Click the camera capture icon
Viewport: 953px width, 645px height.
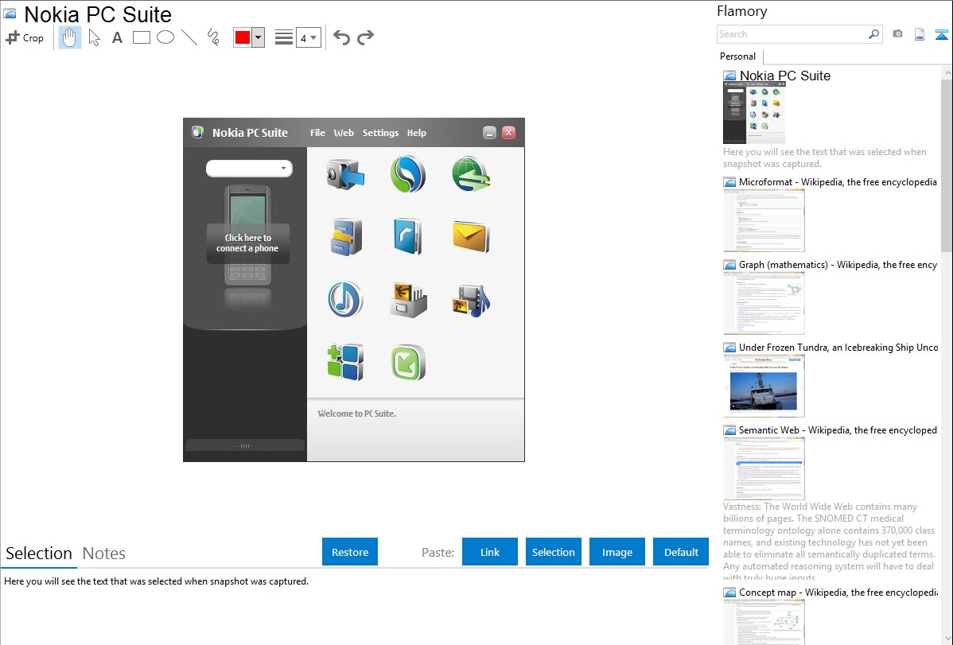[x=897, y=34]
